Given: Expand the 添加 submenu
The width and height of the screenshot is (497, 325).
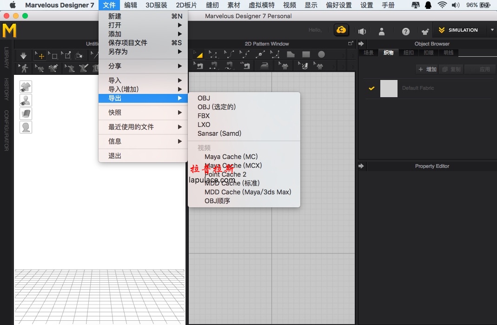Looking at the screenshot, I should 143,34.
